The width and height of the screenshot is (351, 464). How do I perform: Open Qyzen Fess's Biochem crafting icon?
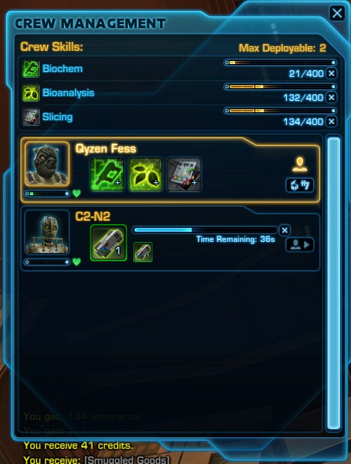107,175
